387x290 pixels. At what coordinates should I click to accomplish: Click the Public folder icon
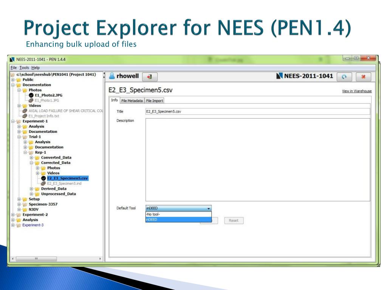click(19, 80)
